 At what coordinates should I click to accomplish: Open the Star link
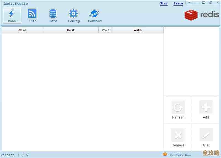click(164, 4)
